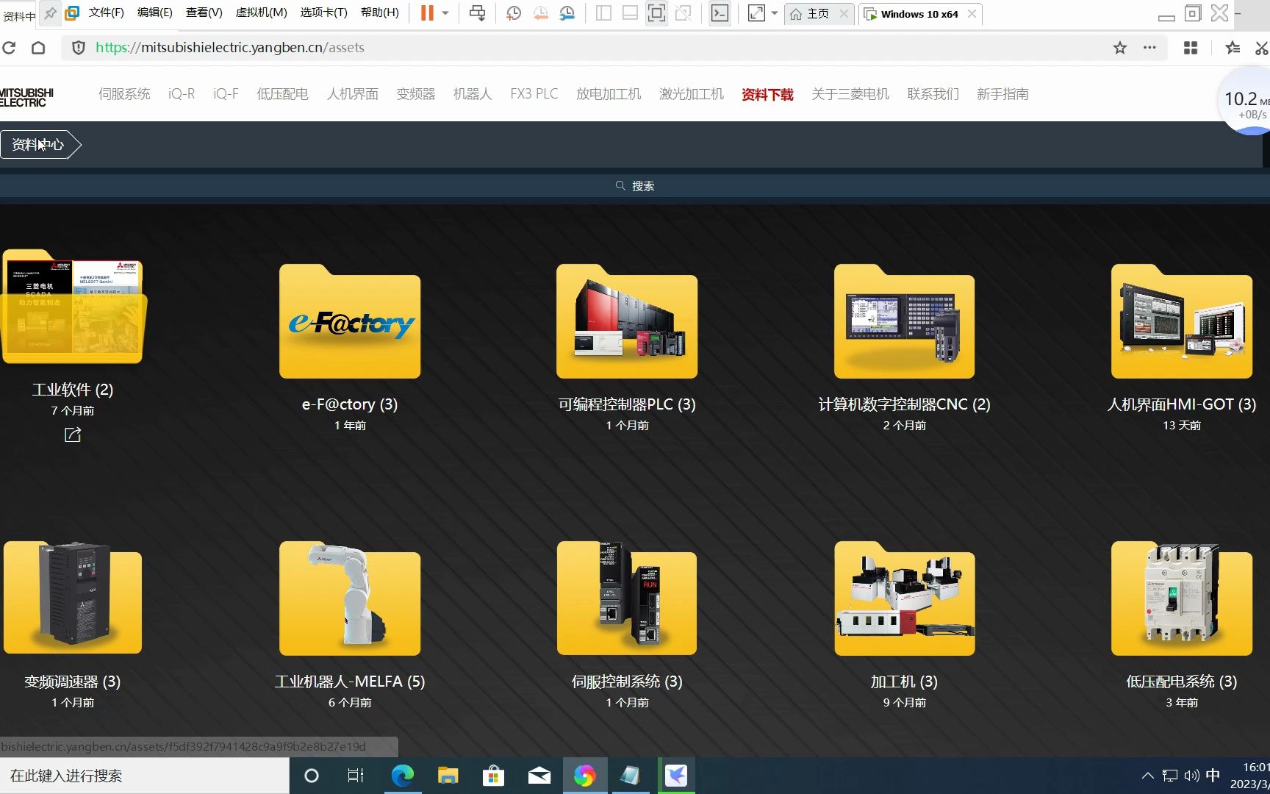Open the 加工机 folder

tap(904, 598)
